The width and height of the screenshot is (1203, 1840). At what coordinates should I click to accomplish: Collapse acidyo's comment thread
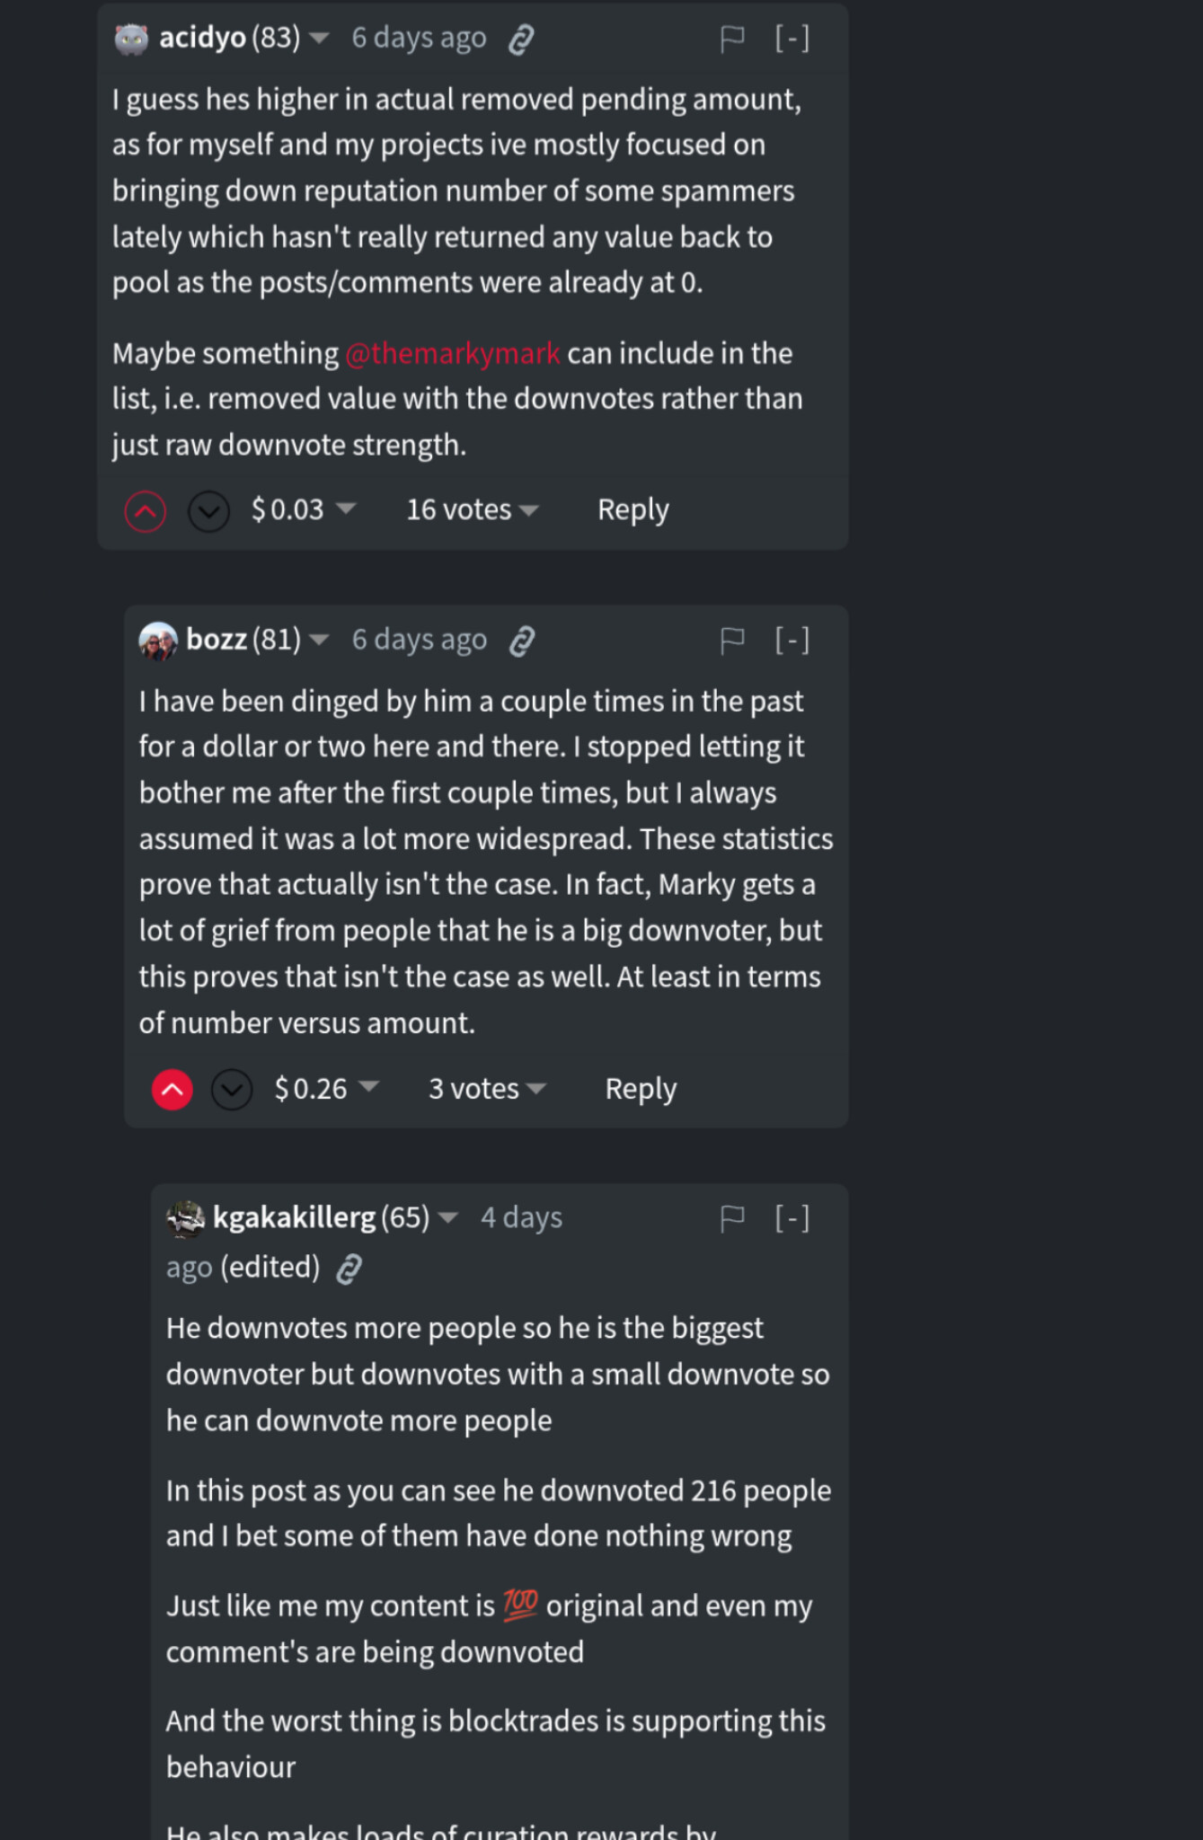[792, 39]
